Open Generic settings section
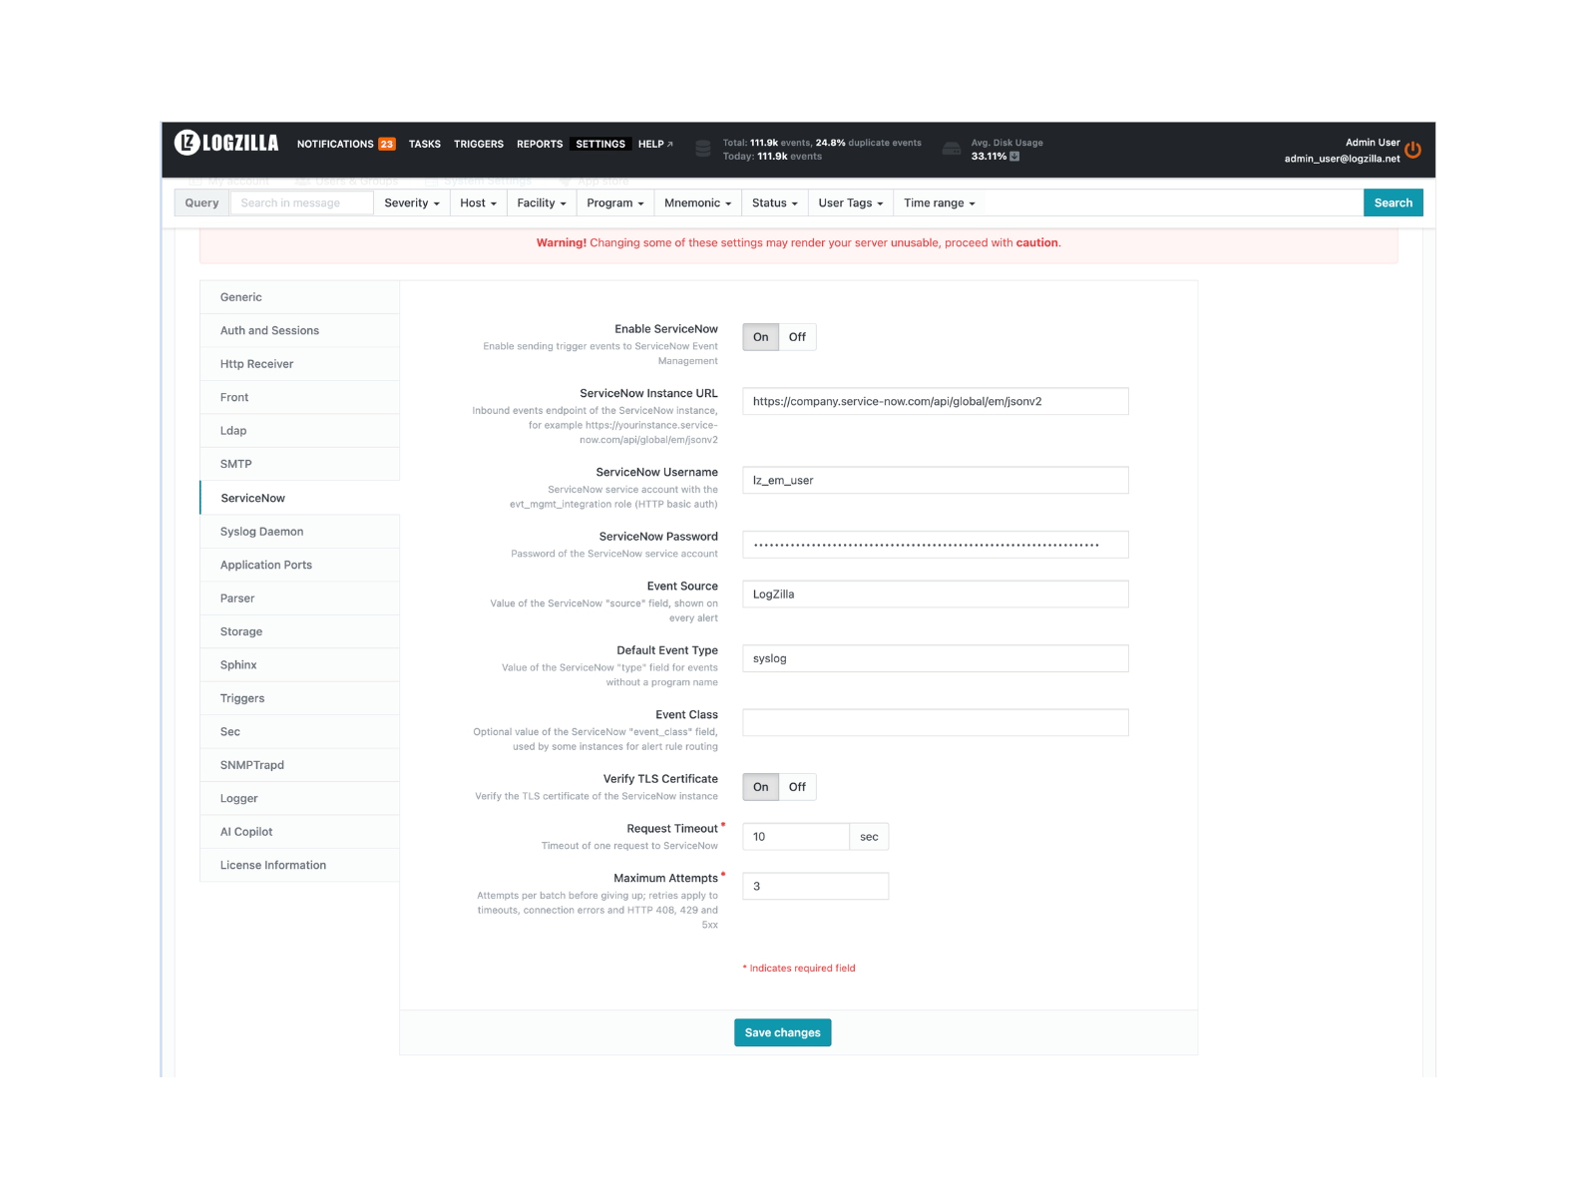 300,297
